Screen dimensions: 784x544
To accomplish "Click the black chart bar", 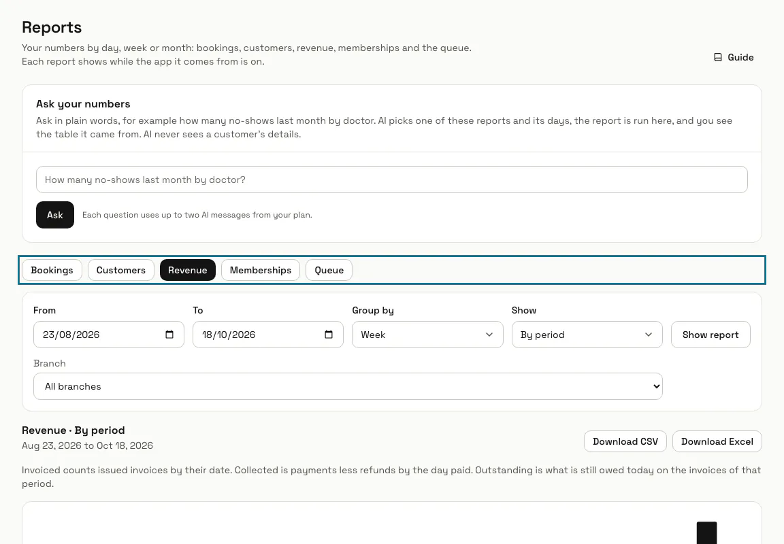I will [x=706, y=533].
